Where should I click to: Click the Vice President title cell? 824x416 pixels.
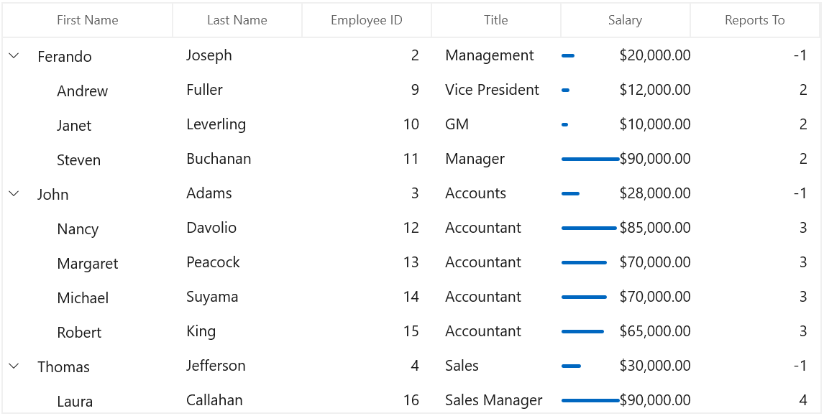coord(493,90)
